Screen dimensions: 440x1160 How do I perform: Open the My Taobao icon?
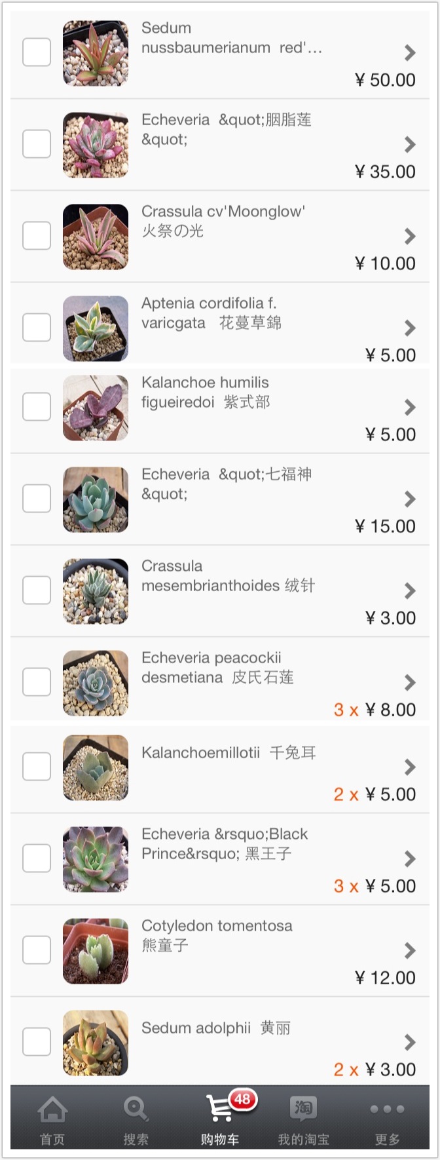coord(303,1108)
